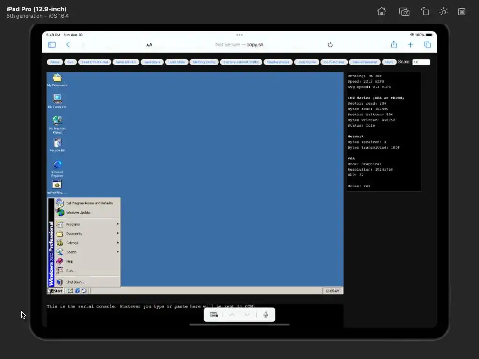Select the Recycle Bin icon
The width and height of the screenshot is (479, 359).
[x=57, y=145]
